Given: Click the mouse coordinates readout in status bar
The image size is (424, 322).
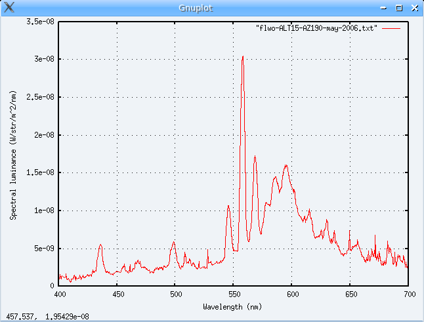Looking at the screenshot, I should tap(48, 317).
